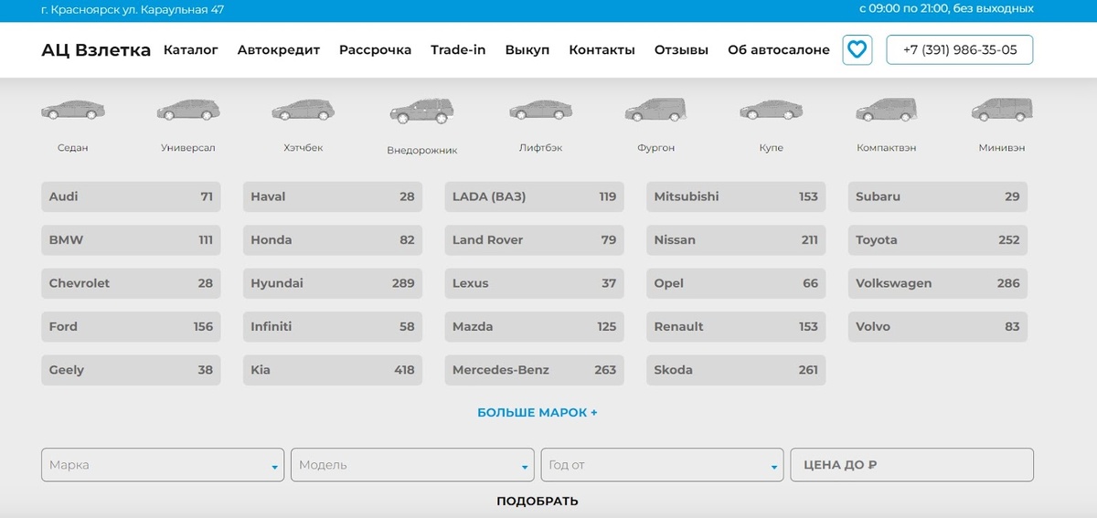Click the ПОДОБРАТЬ button
Screen dimensions: 1097x518
tap(538, 501)
